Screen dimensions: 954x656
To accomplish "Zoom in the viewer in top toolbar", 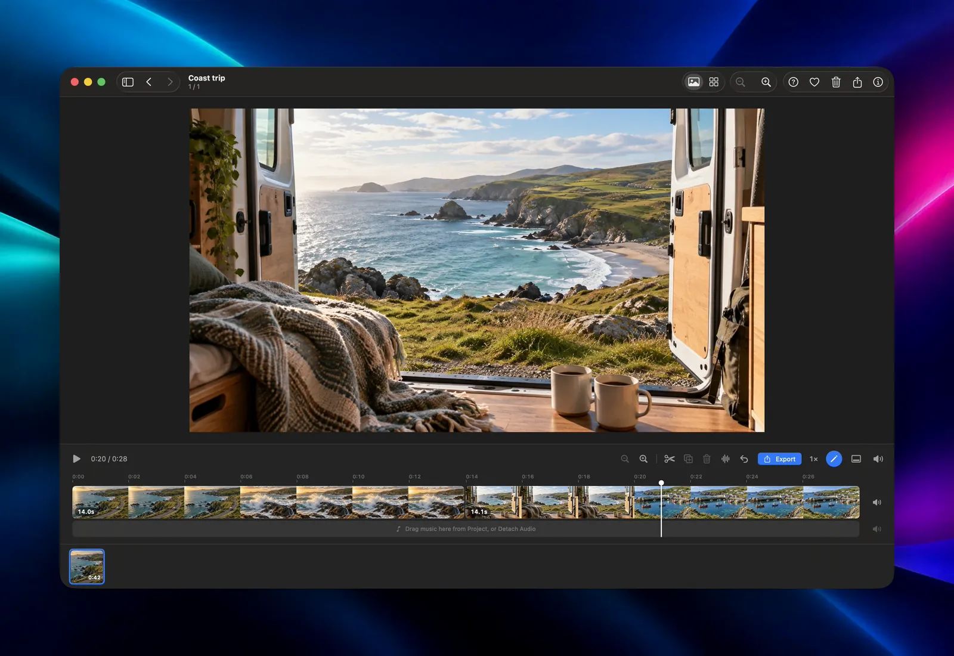I will (x=766, y=82).
